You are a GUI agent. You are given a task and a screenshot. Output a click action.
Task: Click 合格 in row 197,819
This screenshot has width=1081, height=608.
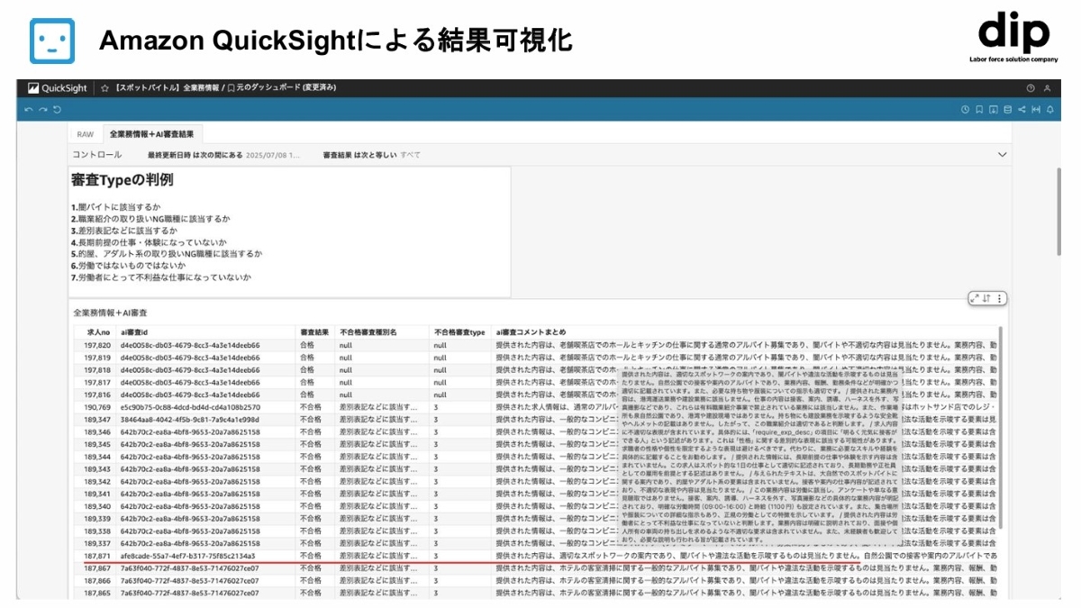[307, 358]
